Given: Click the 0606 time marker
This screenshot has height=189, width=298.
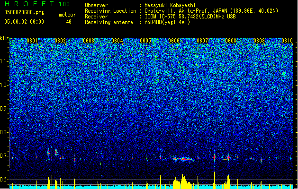Looking at the screenshot, I should pyautogui.click(x=174, y=41).
